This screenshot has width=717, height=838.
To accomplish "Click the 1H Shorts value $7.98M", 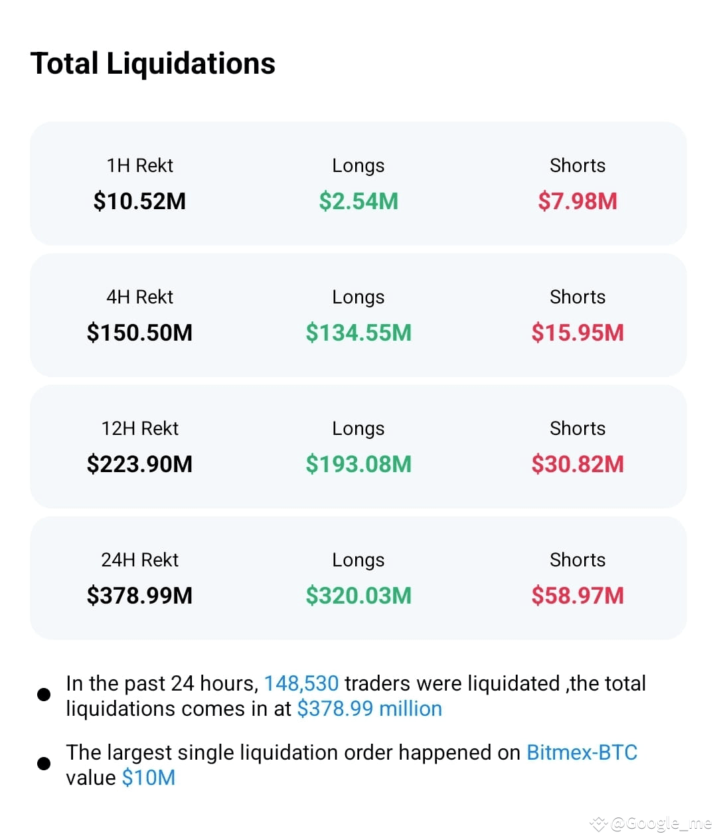I will coord(578,201).
